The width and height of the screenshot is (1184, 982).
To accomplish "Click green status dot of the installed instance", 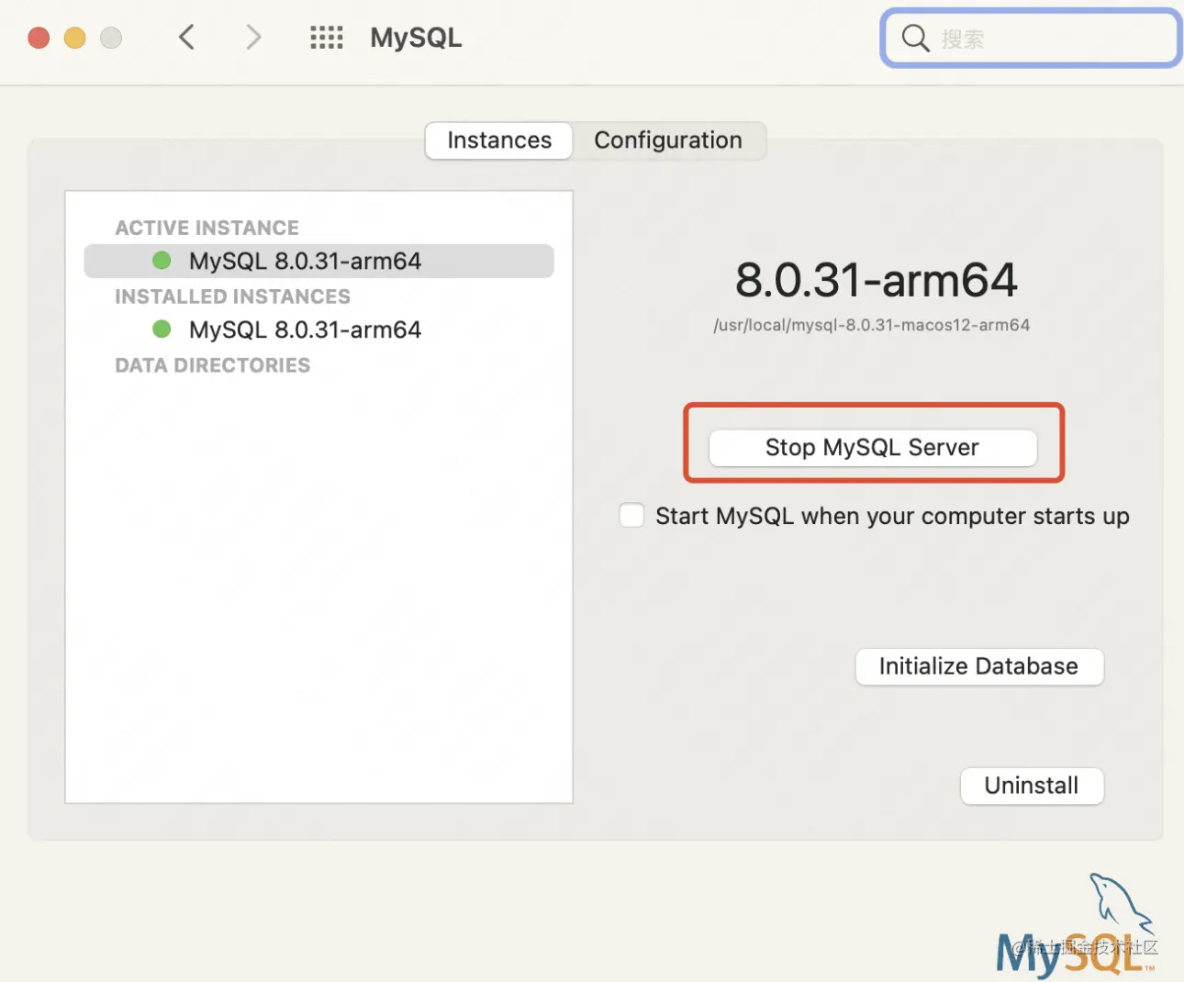I will point(162,329).
